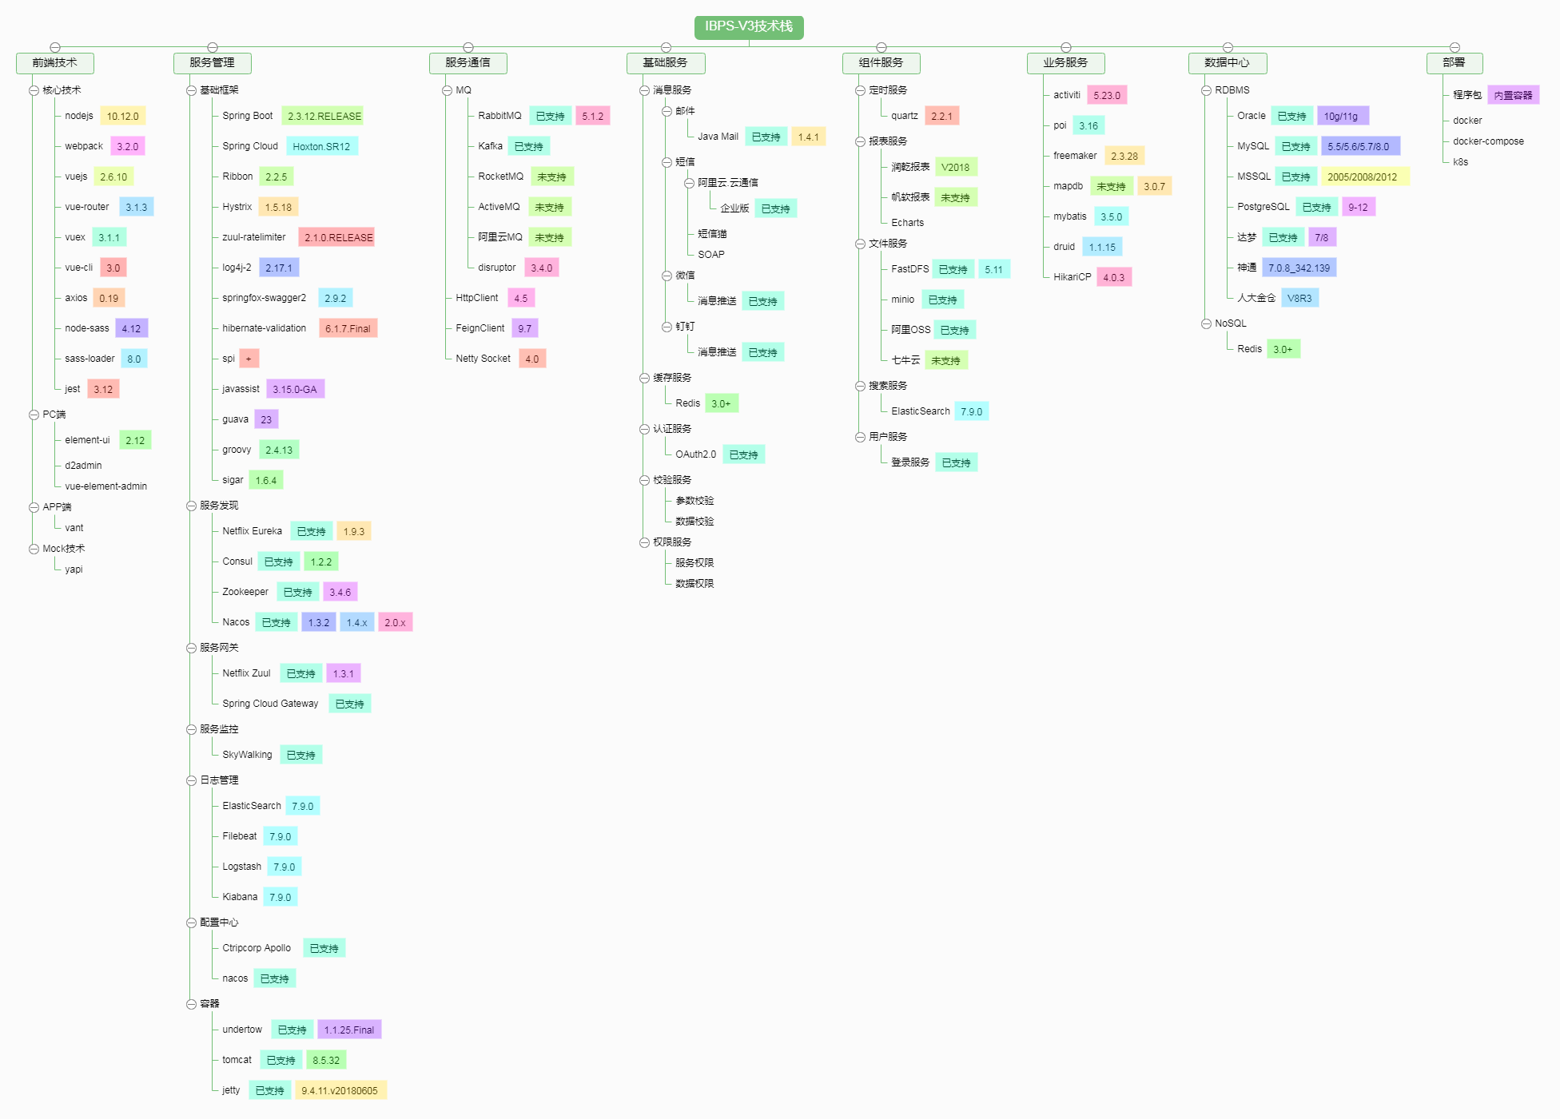Select the Java Mail node
The width and height of the screenshot is (1560, 1119).
[718, 137]
